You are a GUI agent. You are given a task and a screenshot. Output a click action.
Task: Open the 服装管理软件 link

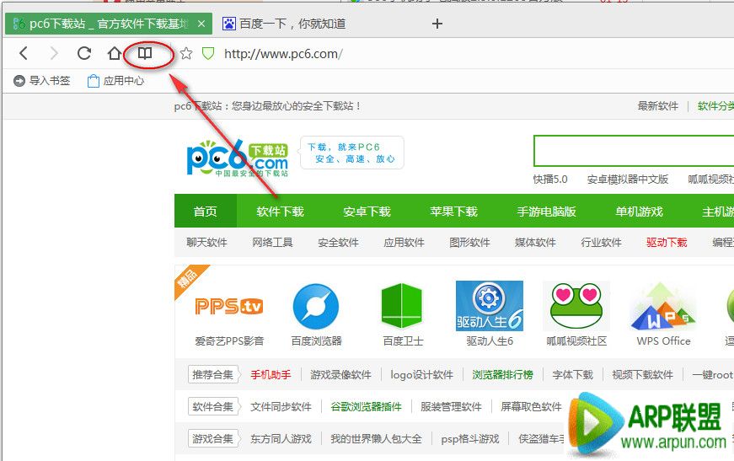click(x=451, y=407)
